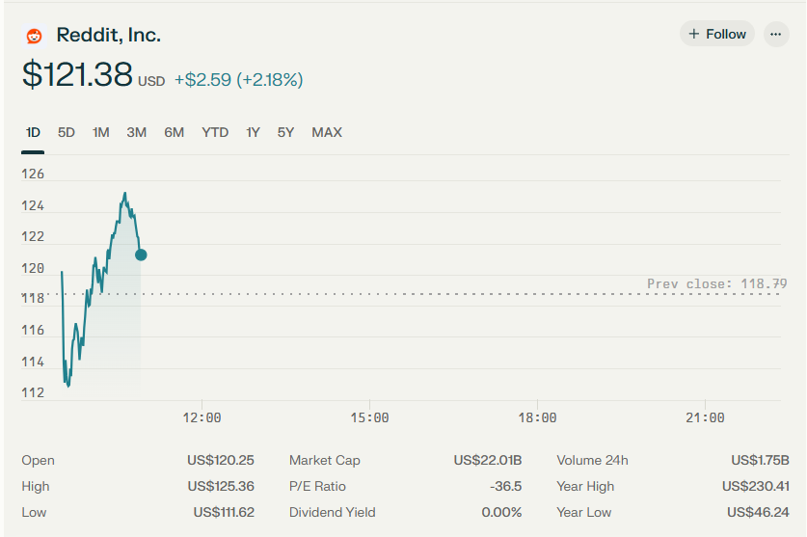Select the YTD range tab
Screen dimensions: 807x537
215,133
